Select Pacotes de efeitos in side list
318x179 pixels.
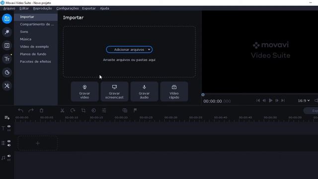pyautogui.click(x=36, y=62)
